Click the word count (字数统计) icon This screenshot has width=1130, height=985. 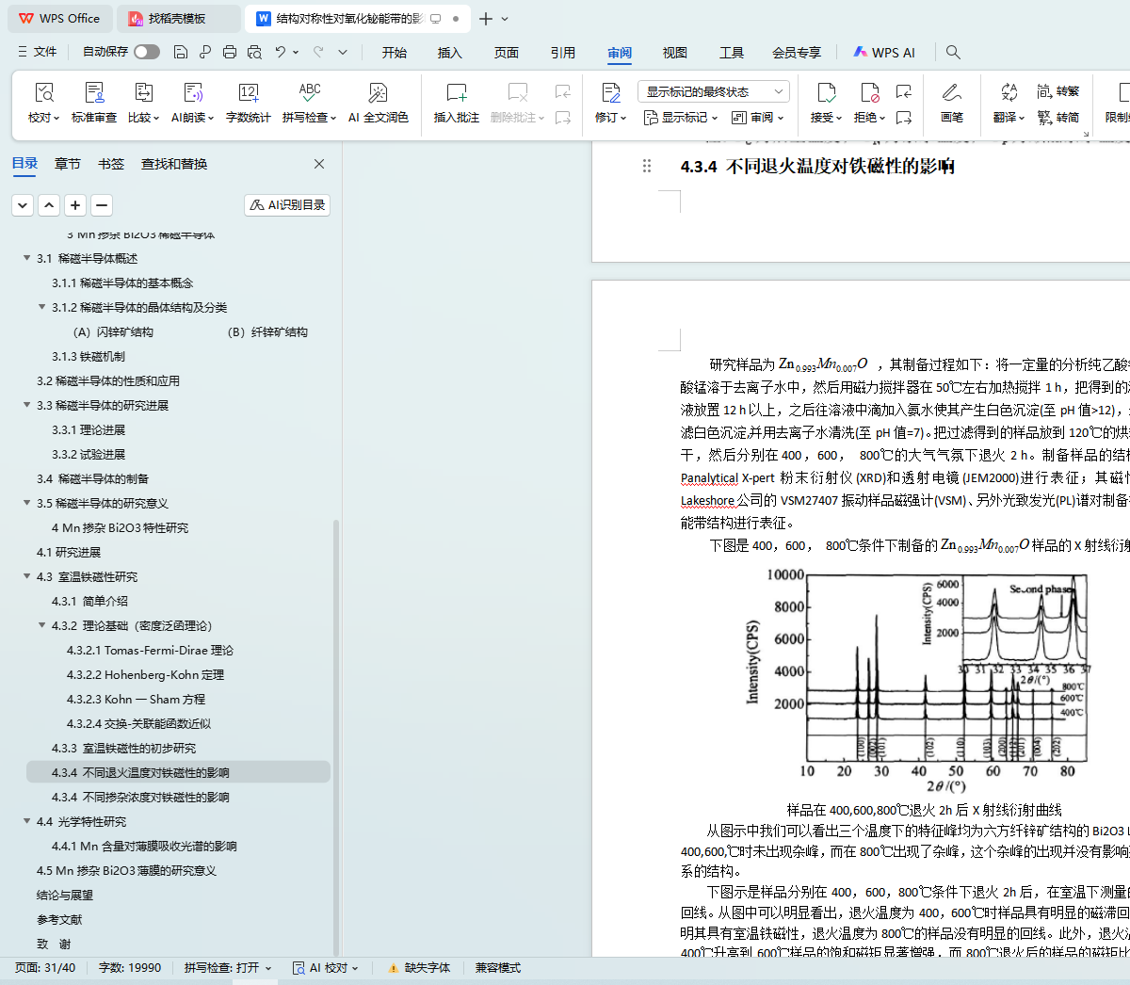click(x=249, y=93)
